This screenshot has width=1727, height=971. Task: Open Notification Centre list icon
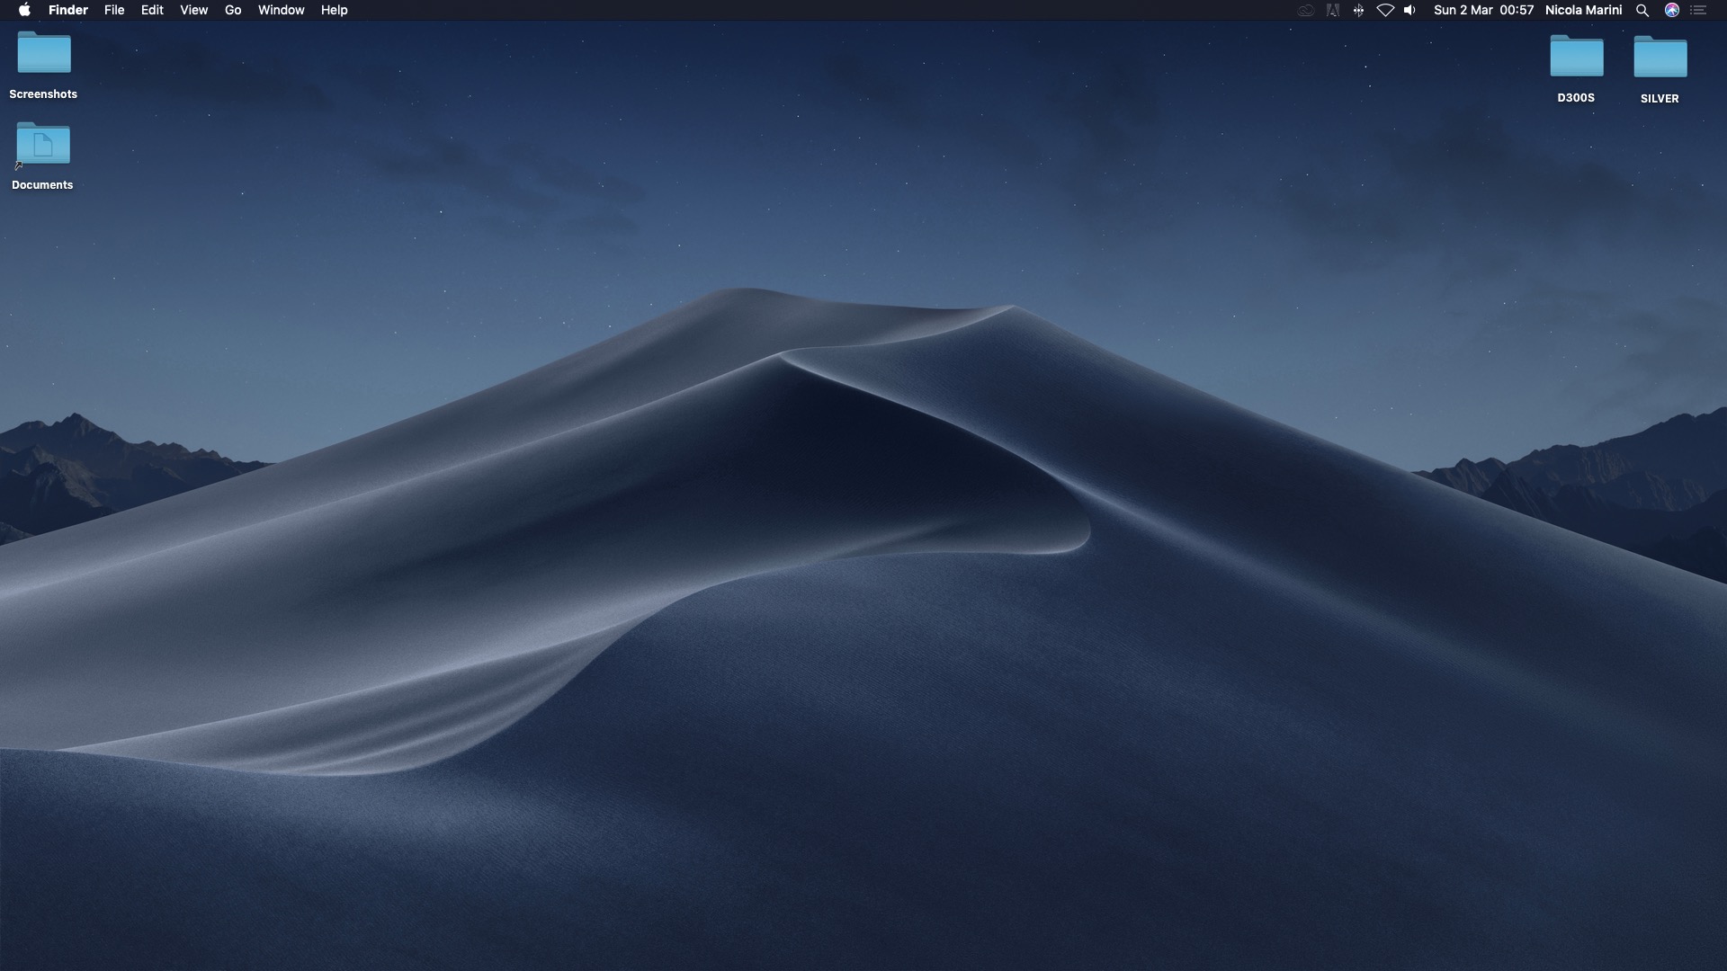[x=1698, y=10]
